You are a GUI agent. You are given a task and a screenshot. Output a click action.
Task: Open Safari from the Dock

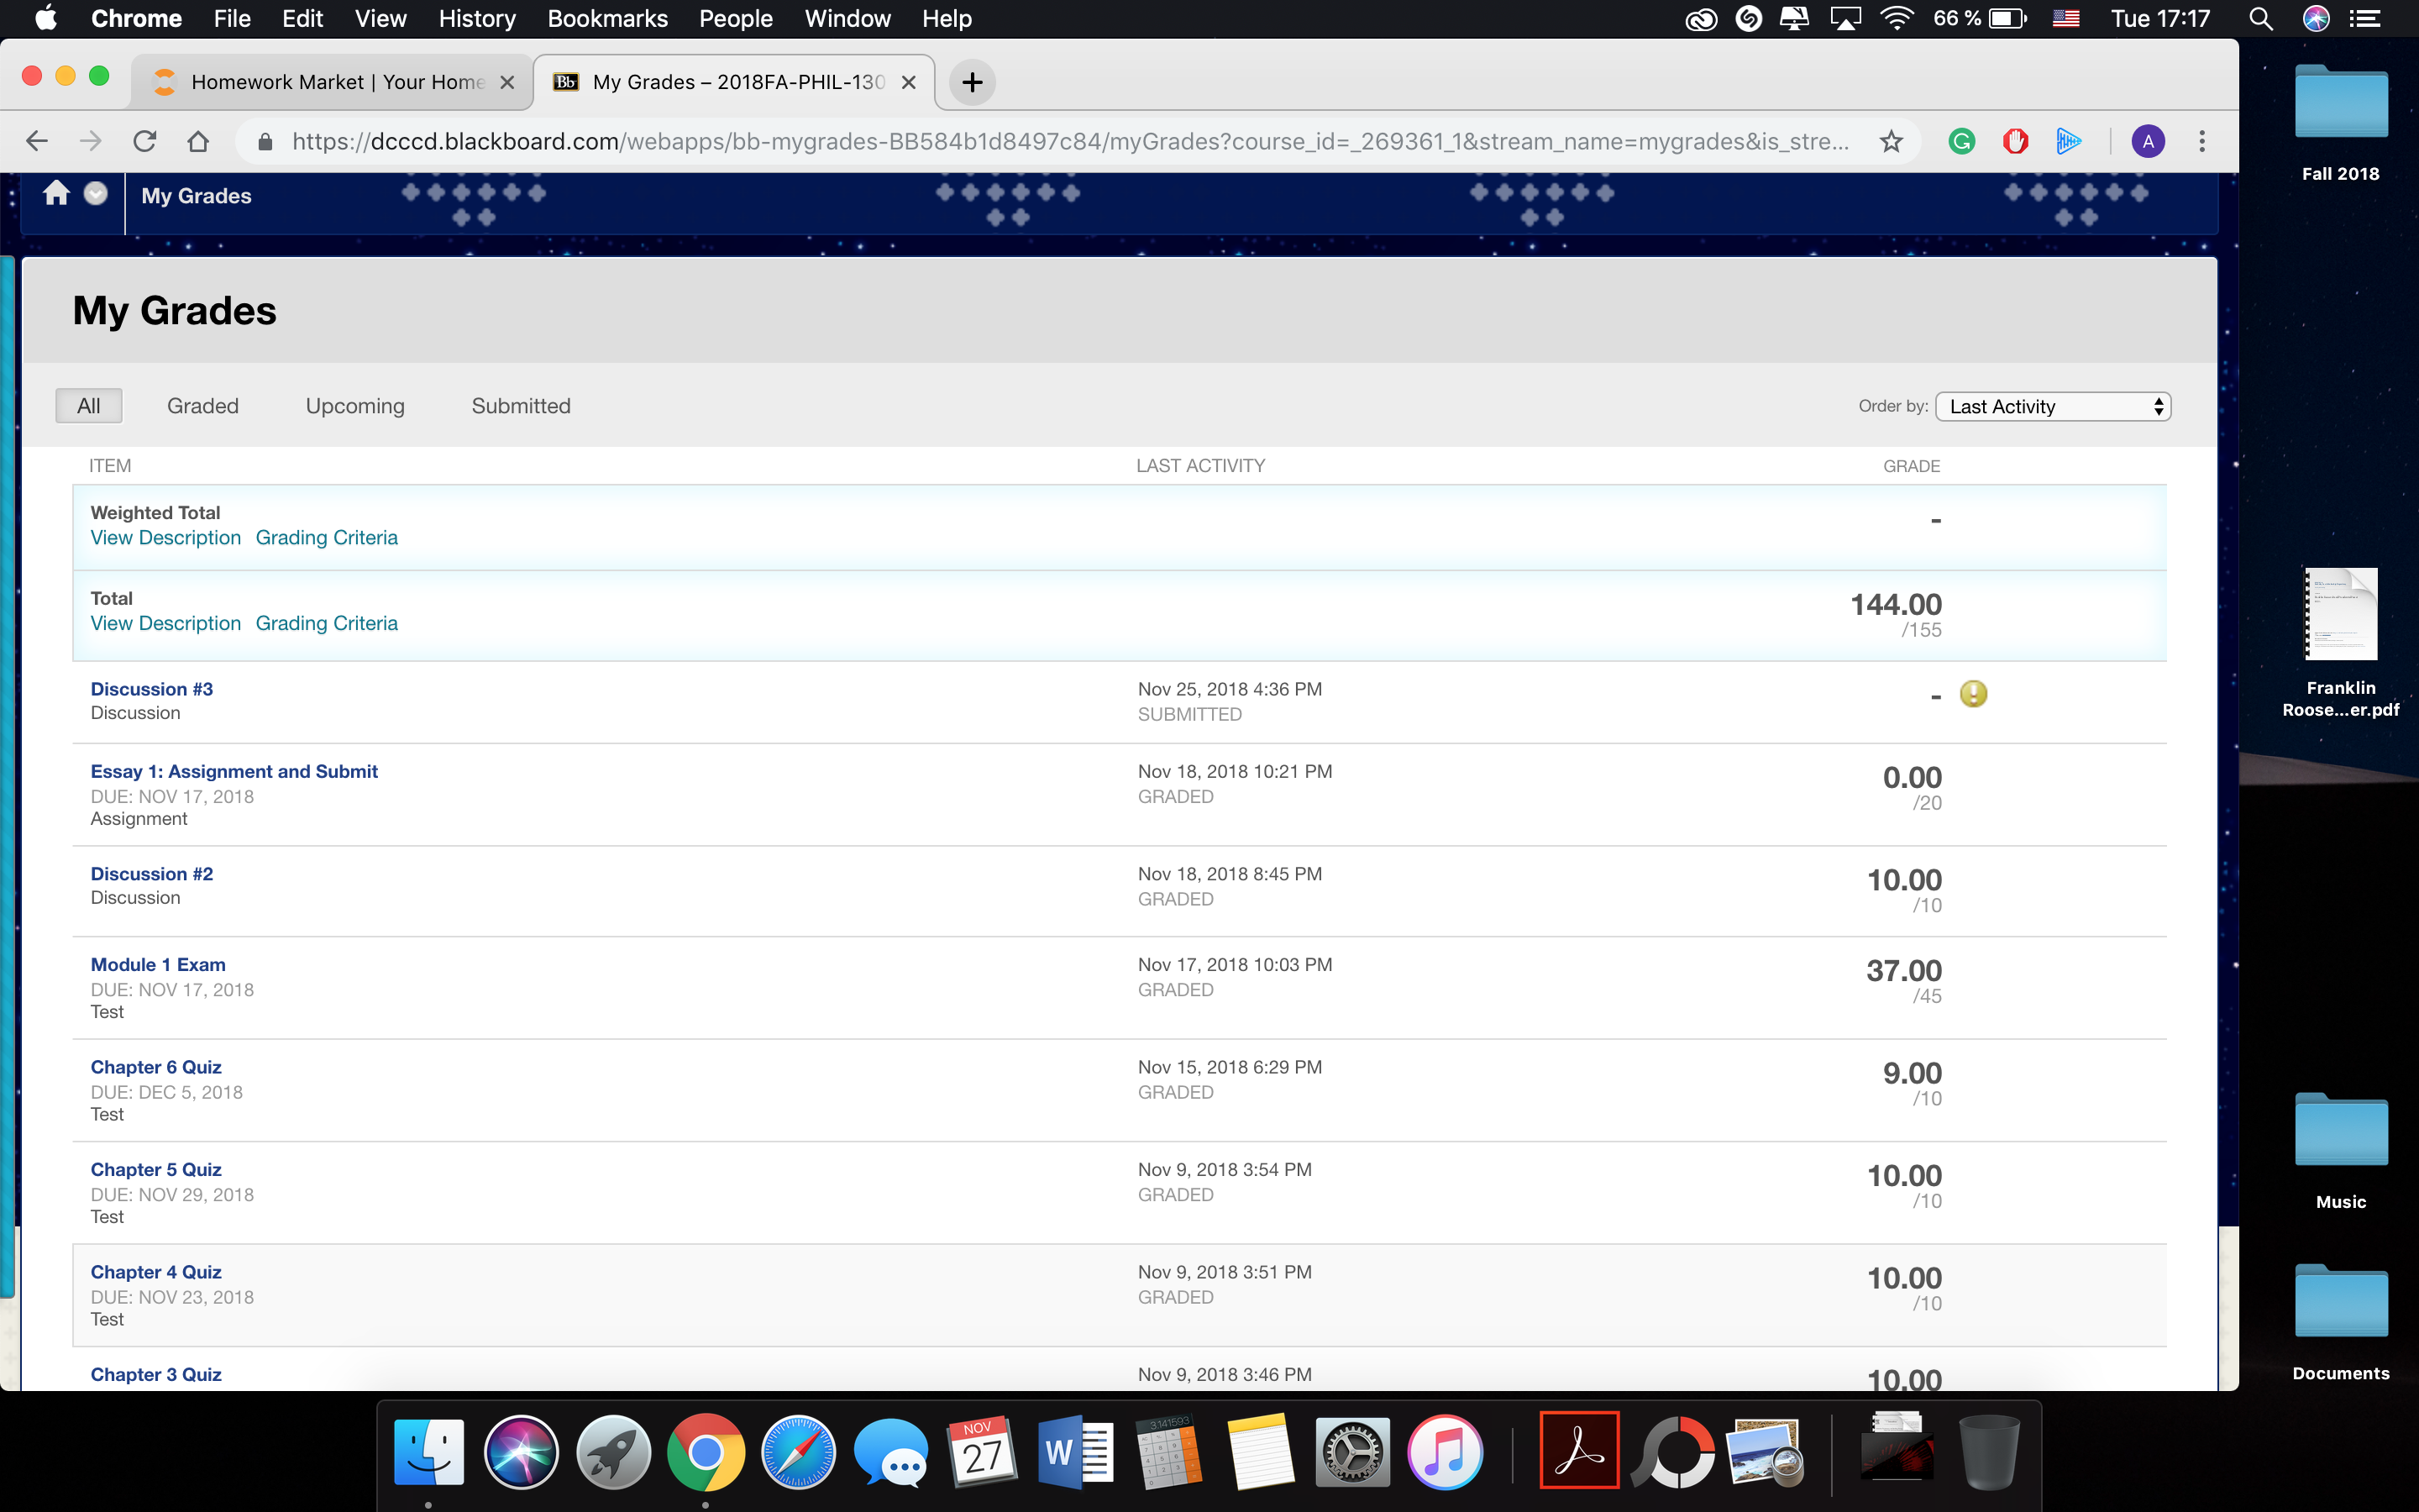(798, 1452)
